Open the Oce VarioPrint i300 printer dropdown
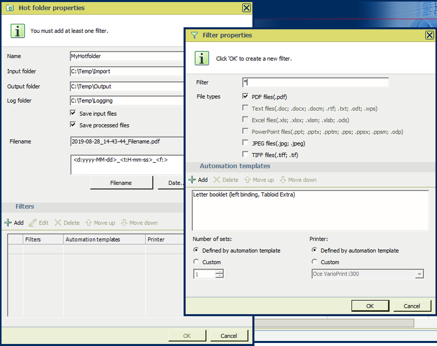Viewport: 437px width, 346px height. pyautogui.click(x=419, y=274)
